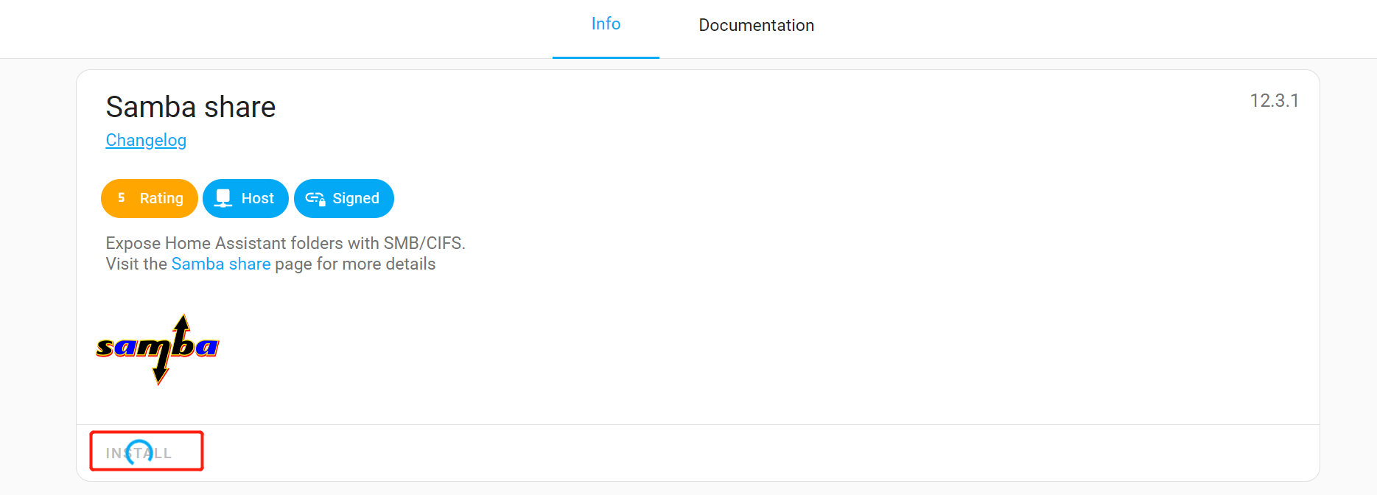Screen dimensions: 1377x495
Task: Click the Signed lock-link icon
Action: point(315,199)
